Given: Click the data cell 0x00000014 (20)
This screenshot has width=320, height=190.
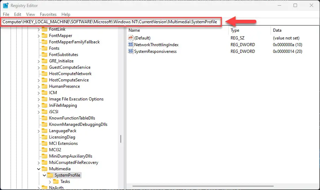Looking at the screenshot, I should click(288, 51).
